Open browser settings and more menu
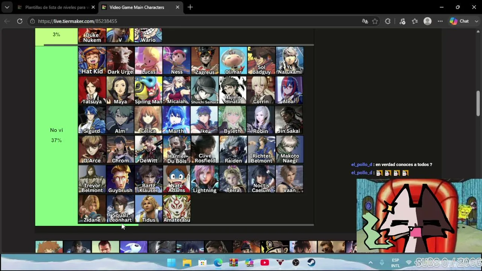This screenshot has height=271, width=482. [440, 21]
